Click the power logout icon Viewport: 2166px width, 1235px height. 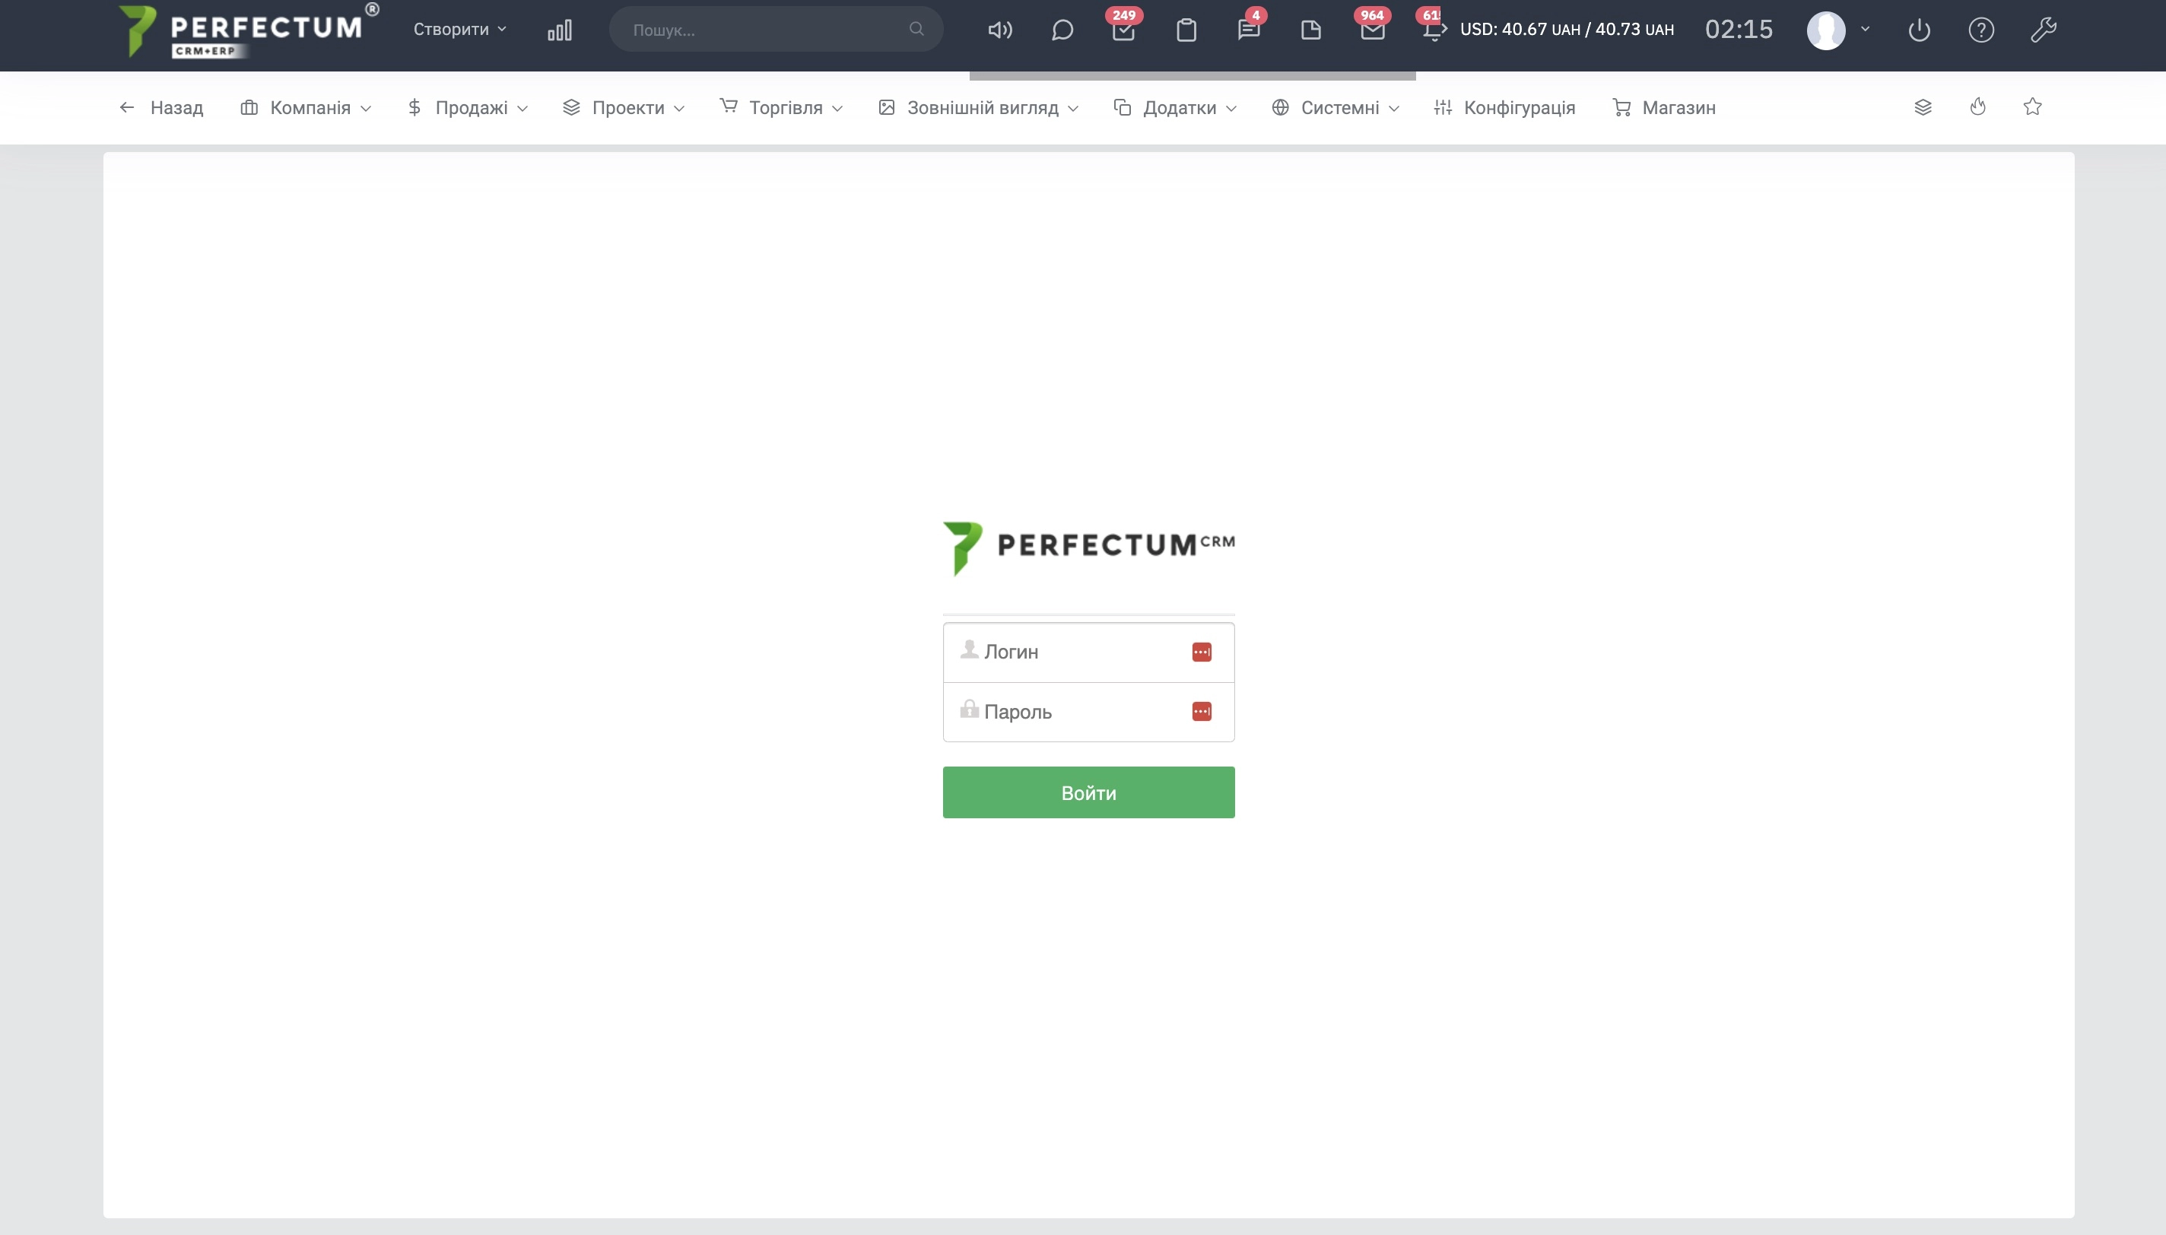(x=1920, y=30)
